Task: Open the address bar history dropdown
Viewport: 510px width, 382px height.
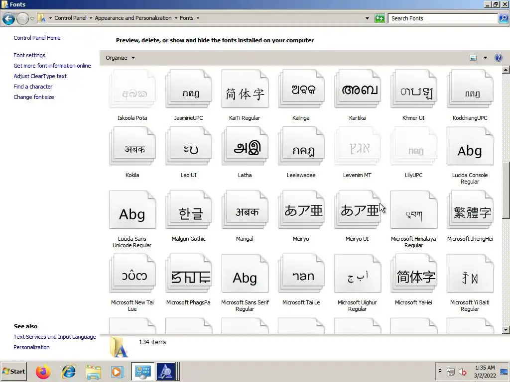Action: coord(367,18)
